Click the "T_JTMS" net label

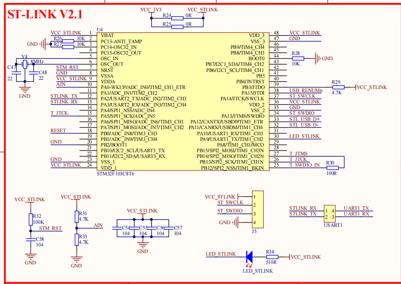click(299, 154)
